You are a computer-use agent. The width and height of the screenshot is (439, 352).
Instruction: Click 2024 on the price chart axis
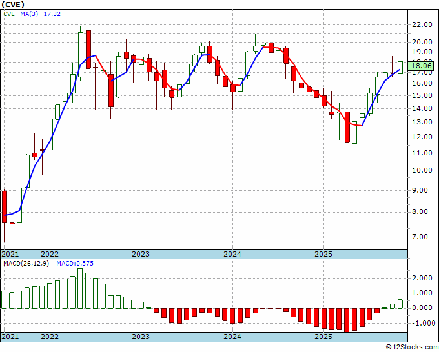[232, 254]
